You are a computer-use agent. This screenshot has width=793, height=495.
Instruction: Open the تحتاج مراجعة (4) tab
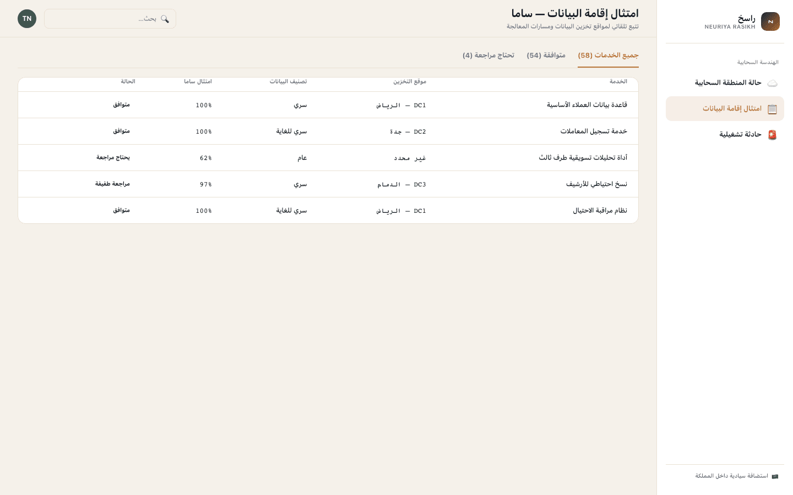click(x=488, y=56)
